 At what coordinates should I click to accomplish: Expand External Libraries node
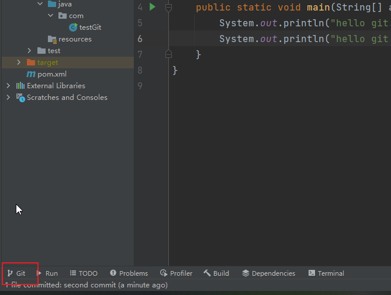pos(8,86)
